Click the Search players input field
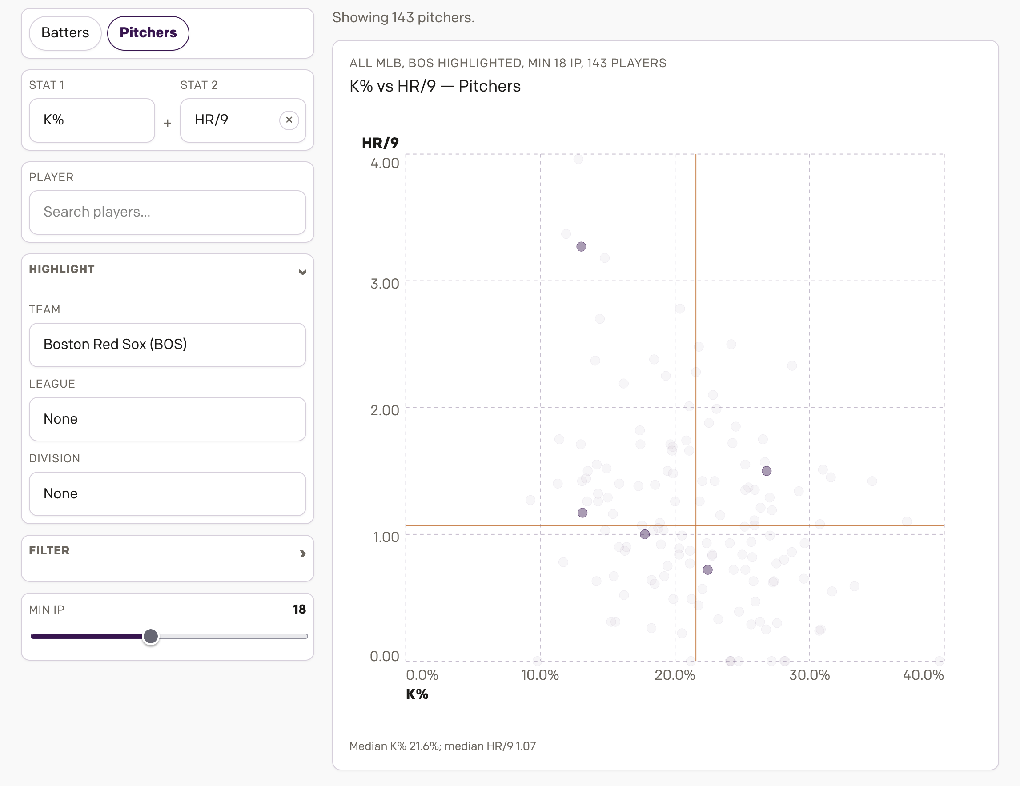This screenshot has height=786, width=1020. point(167,212)
